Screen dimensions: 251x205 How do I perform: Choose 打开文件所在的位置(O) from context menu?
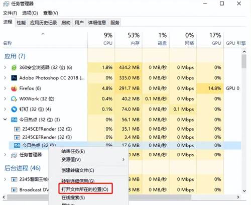pyautogui.click(x=85, y=189)
